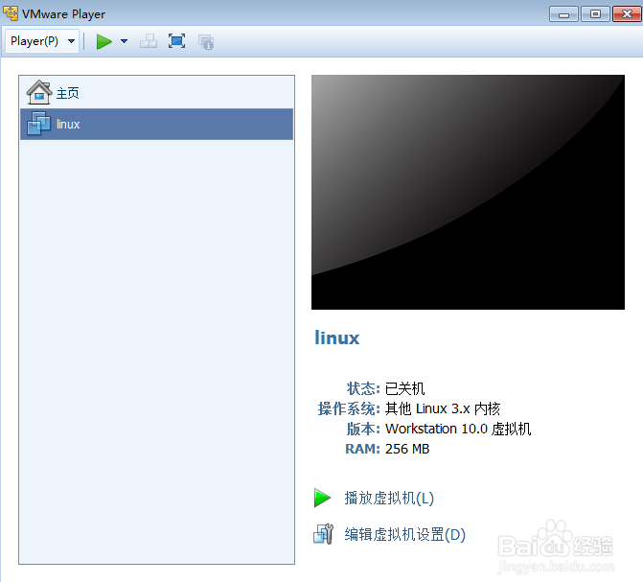Select the 主页 entry in the library

(156, 93)
